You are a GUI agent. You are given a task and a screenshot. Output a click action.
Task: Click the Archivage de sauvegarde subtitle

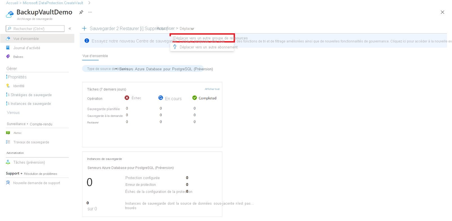(x=35, y=19)
